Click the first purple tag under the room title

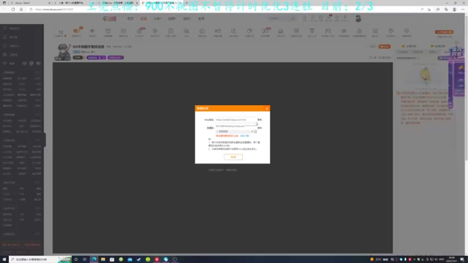96,57
